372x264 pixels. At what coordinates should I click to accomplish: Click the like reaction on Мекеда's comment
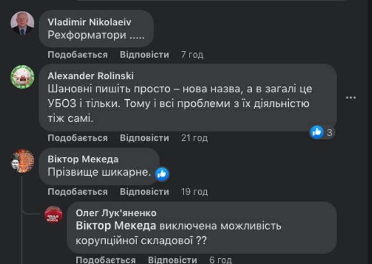[162, 173]
